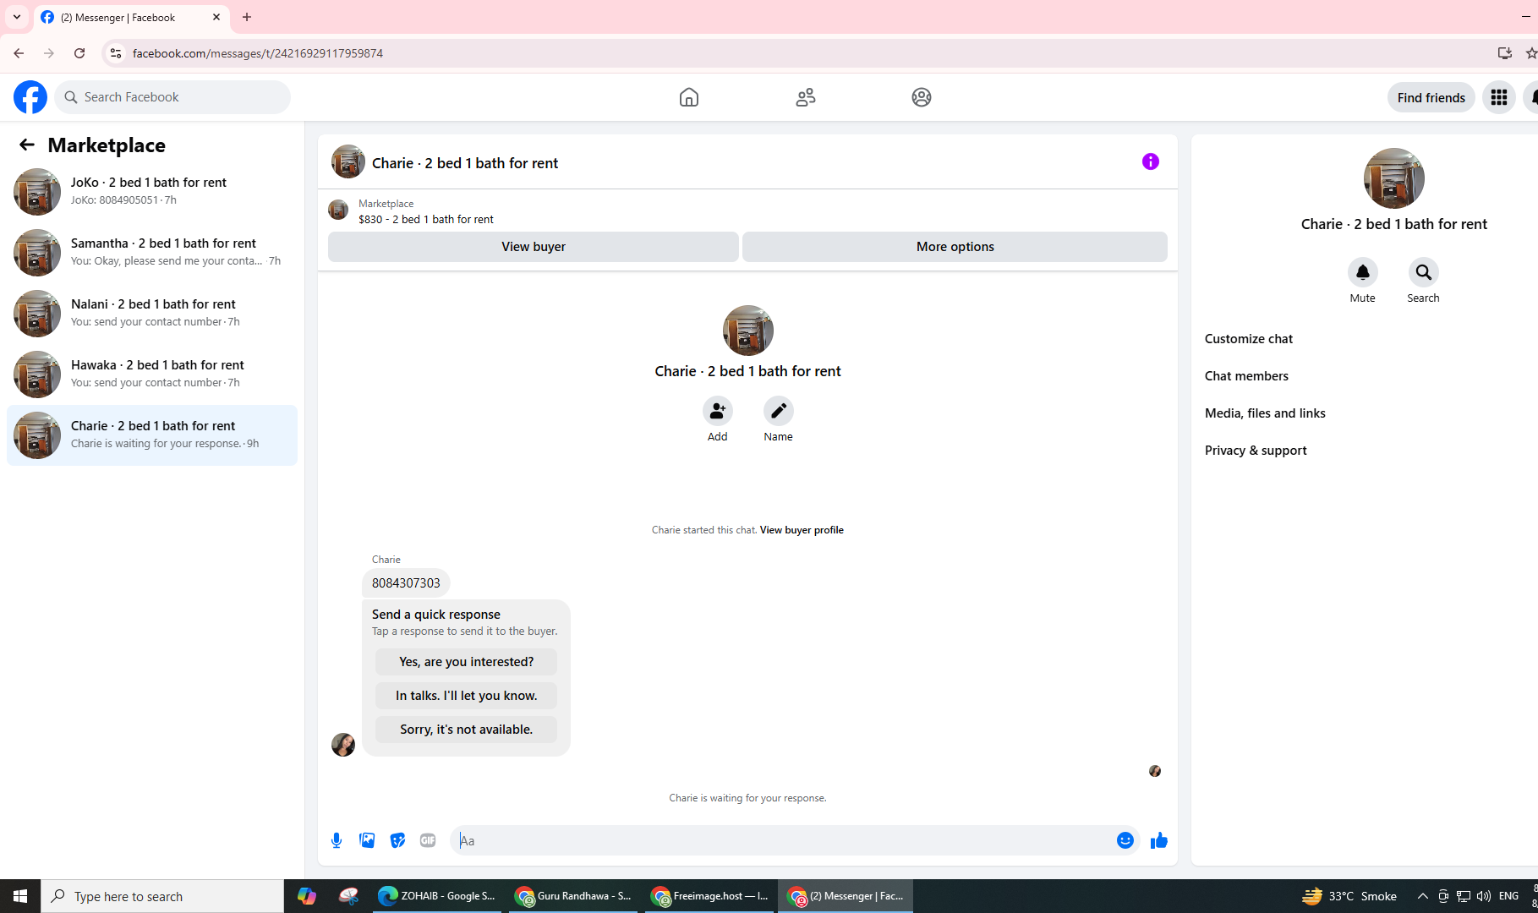Choose a GIF for the message
Viewport: 1538px width, 913px height.
click(428, 840)
